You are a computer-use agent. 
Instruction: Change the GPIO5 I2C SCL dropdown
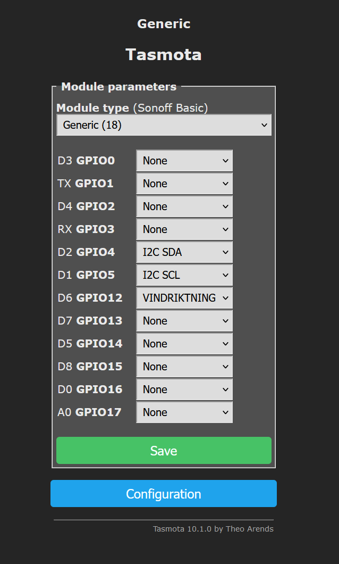pos(184,275)
